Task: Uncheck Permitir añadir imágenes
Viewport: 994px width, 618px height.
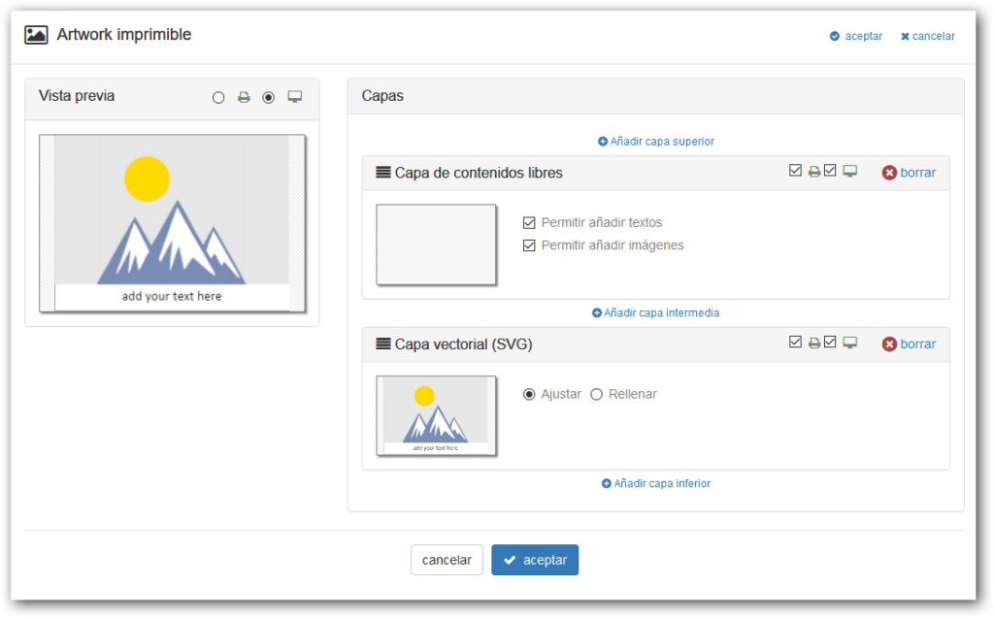Action: click(529, 245)
